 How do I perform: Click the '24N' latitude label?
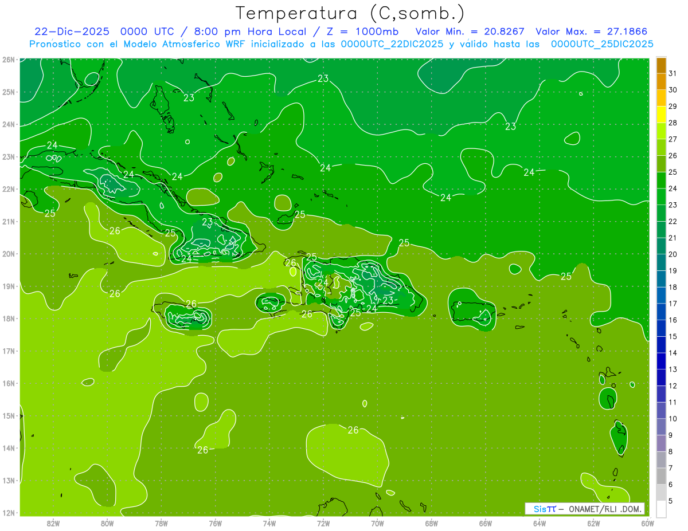[9, 124]
